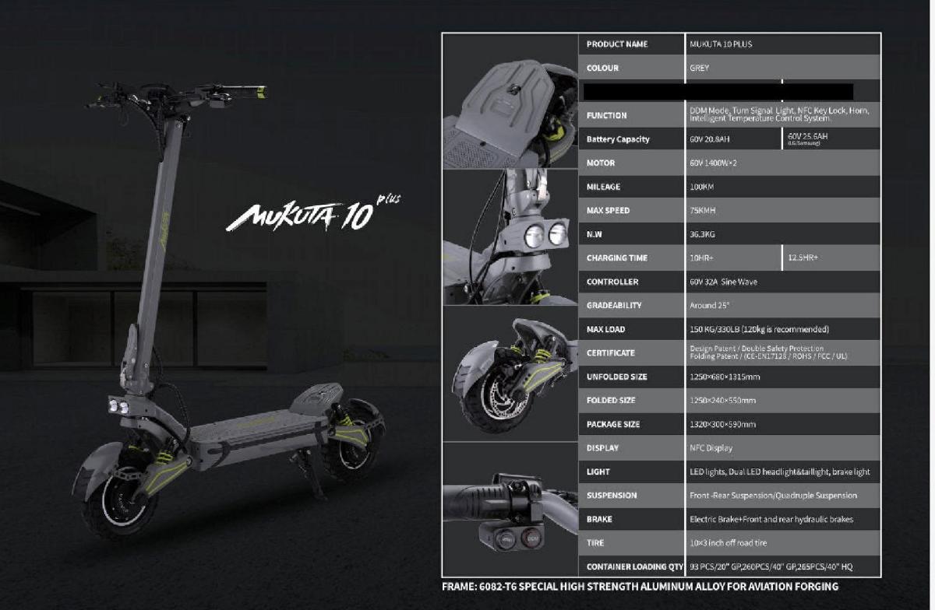Open the rear footrest deck close-up photo
The width and height of the screenshot is (935, 610).
(511, 100)
